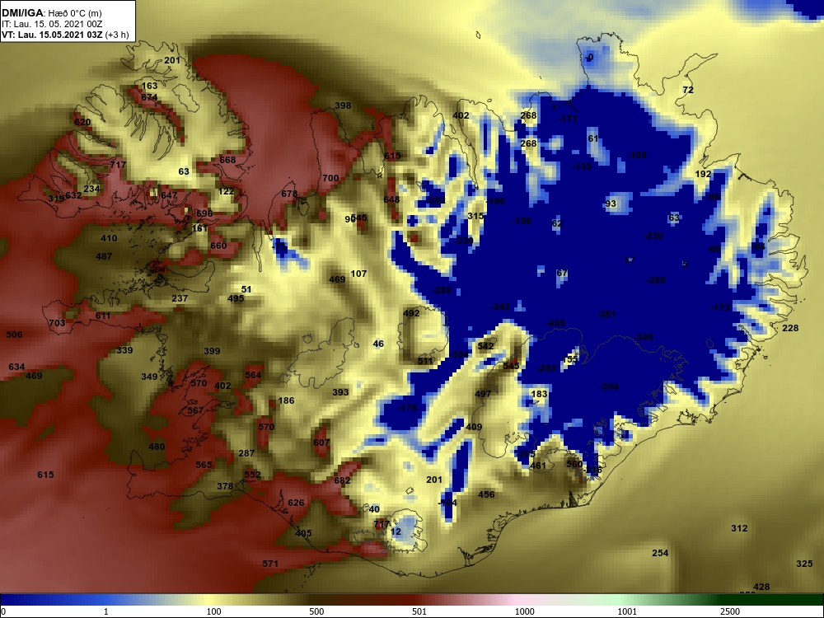The image size is (824, 618).
Task: Click the map value 405
Action: pos(304,533)
